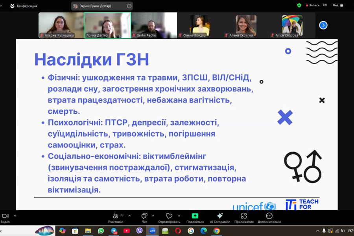The width and height of the screenshot is (354, 236).
Task: Select Serhii Pedko's video thumbnail
Action: (x=154, y=25)
